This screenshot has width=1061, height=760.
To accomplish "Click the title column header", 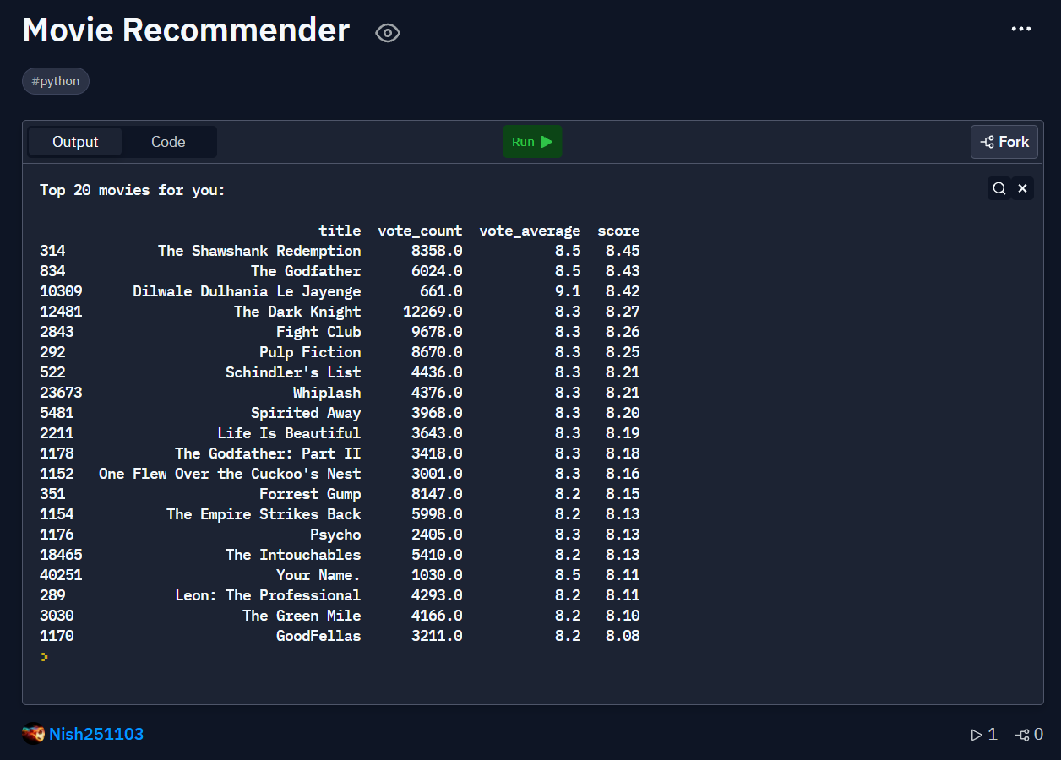I will tap(340, 231).
